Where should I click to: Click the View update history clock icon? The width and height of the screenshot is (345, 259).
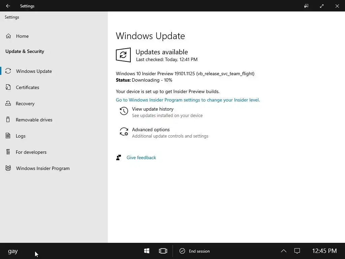coord(124,111)
